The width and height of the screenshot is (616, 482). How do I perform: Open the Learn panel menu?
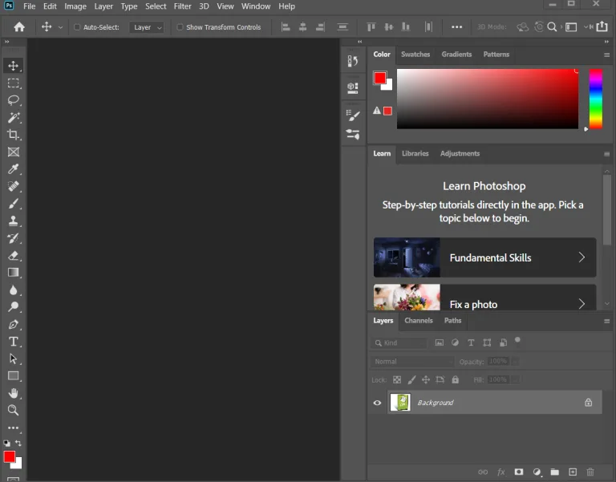tap(606, 154)
